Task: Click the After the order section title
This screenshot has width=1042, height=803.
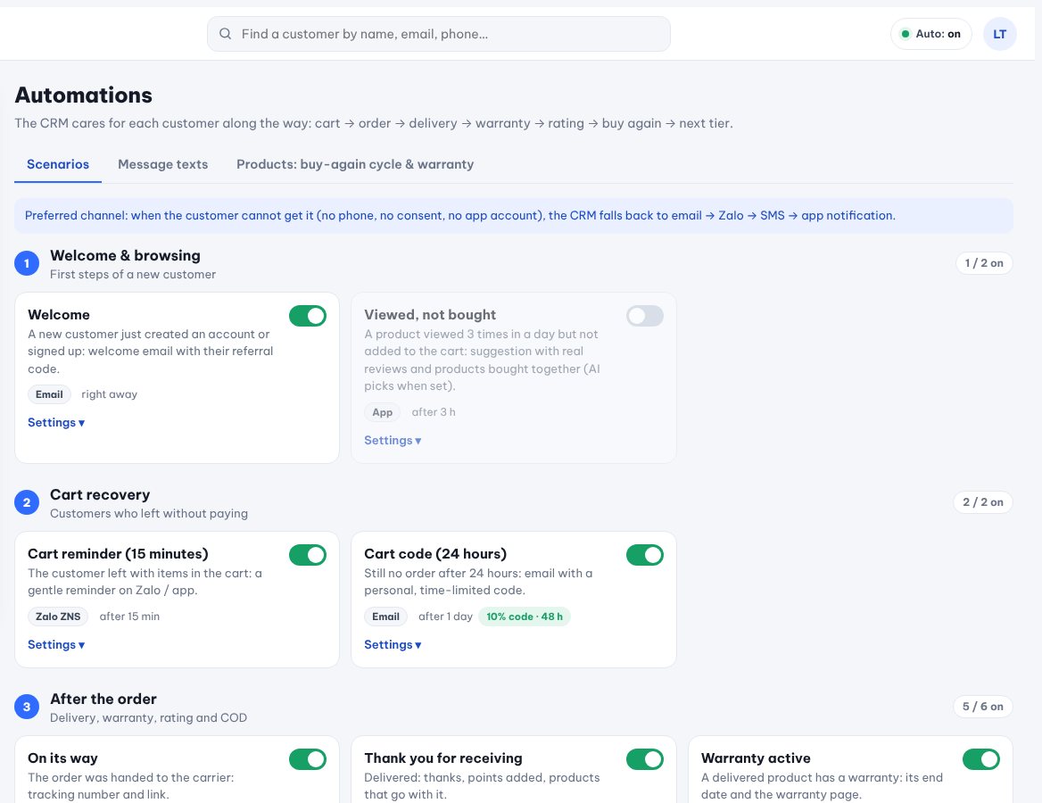Action: click(x=103, y=699)
